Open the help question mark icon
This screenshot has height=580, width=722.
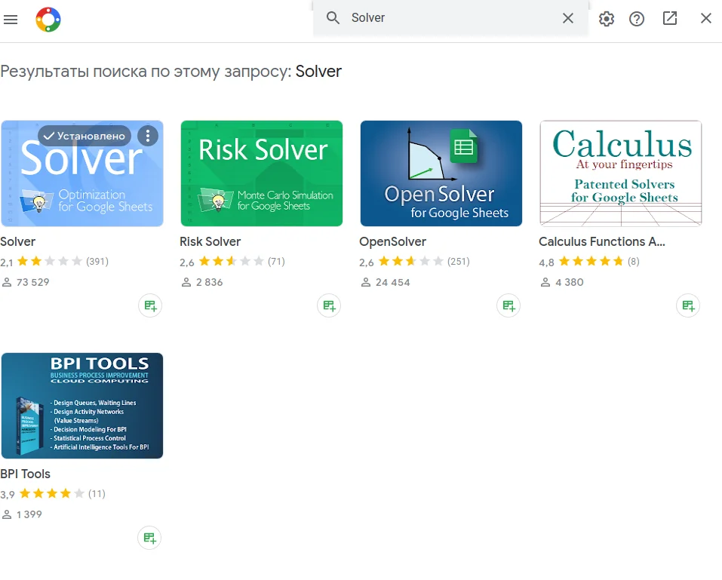pos(637,19)
